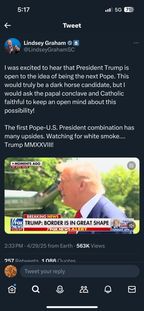
Task: Open the @LindseyGrahamSC handle
Action: [x=49, y=50]
